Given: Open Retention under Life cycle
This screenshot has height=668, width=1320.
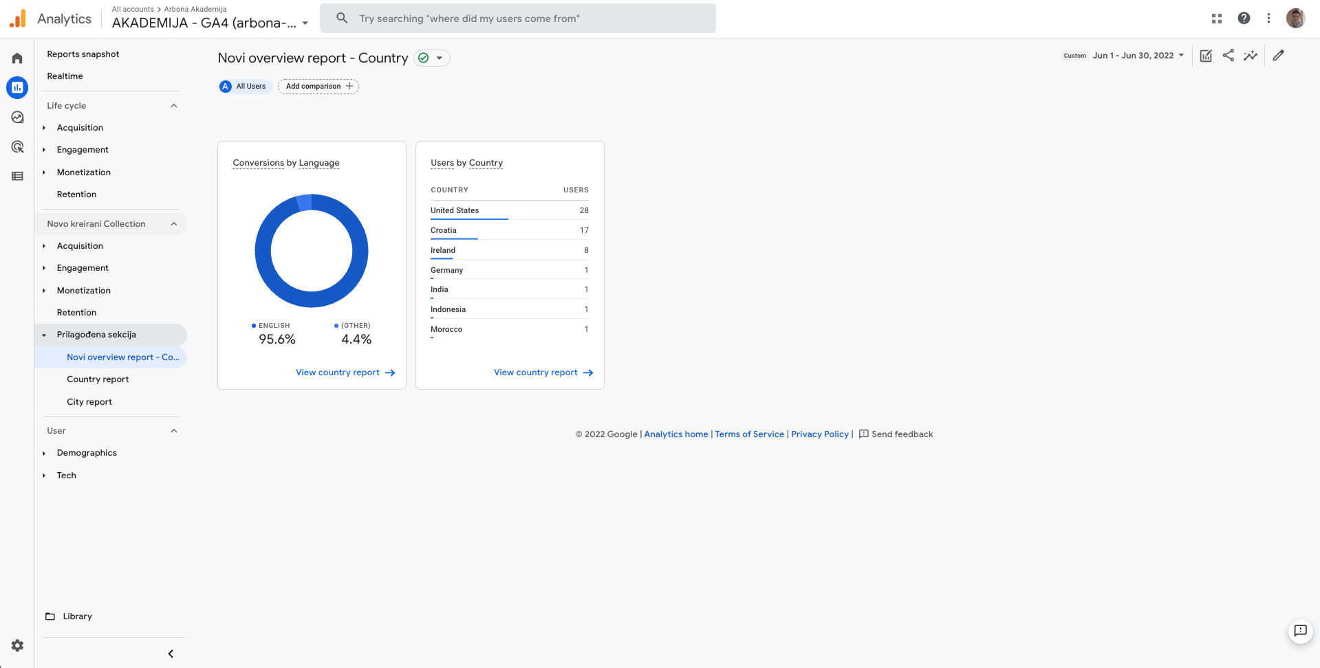Looking at the screenshot, I should tap(76, 194).
